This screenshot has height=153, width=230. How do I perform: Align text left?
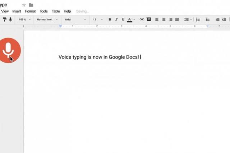(157, 19)
